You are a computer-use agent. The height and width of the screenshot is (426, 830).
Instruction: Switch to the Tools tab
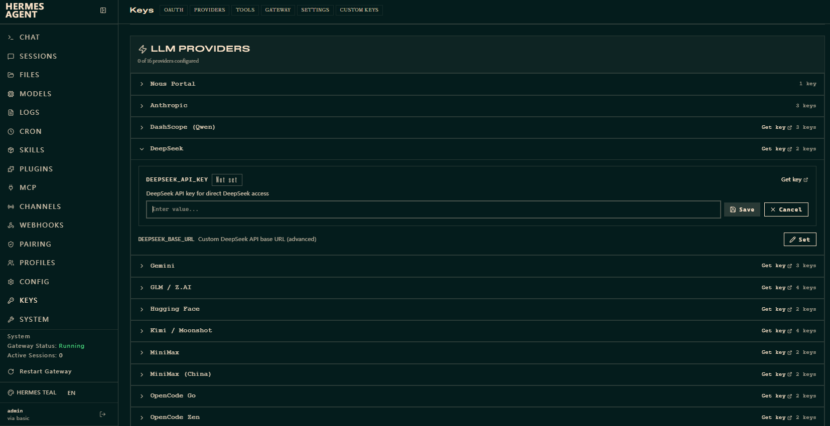pyautogui.click(x=245, y=10)
